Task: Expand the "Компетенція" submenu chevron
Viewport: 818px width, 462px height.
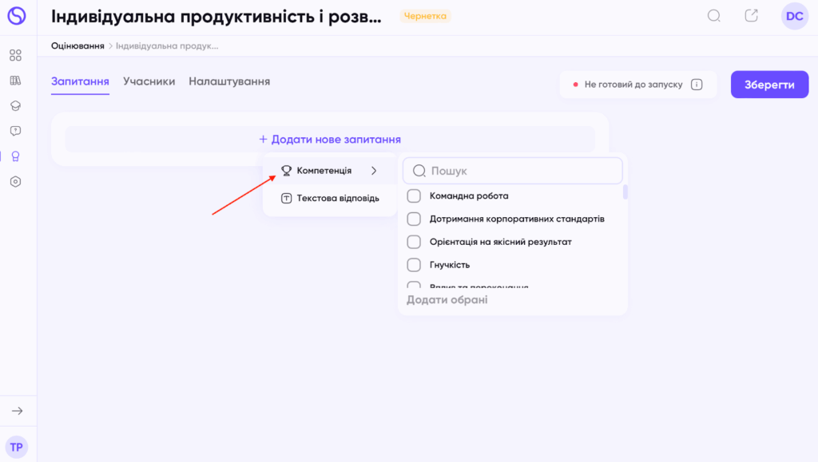Action: click(374, 171)
